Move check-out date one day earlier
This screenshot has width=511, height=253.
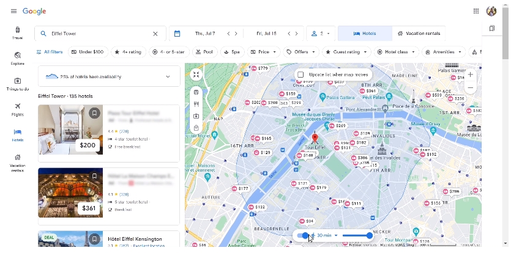pos(289,34)
